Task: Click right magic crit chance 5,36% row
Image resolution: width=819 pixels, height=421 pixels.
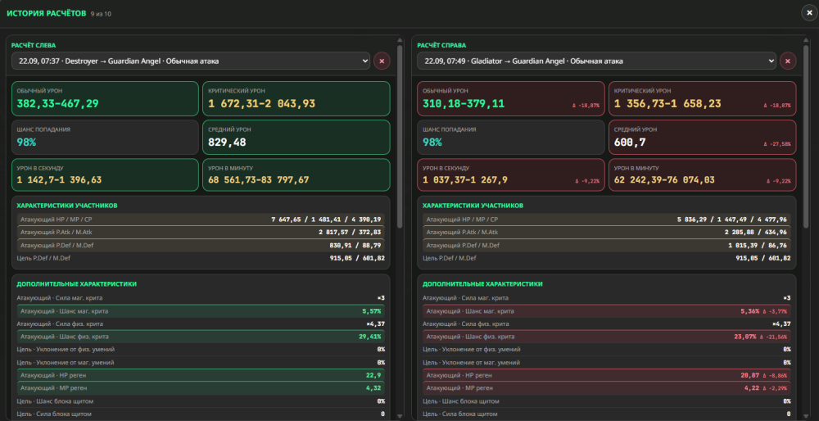Action: tap(606, 310)
